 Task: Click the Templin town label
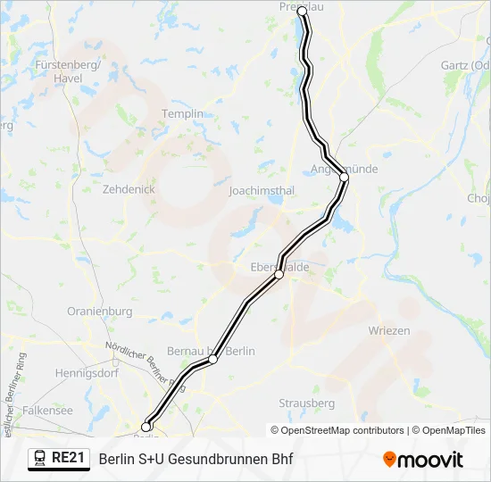click(x=182, y=114)
